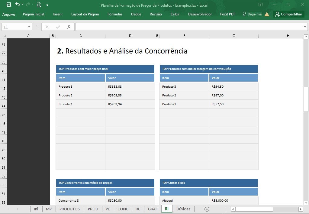This screenshot has height=214, width=309.
Task: Click cell with value R$94,50
Action: (234, 86)
